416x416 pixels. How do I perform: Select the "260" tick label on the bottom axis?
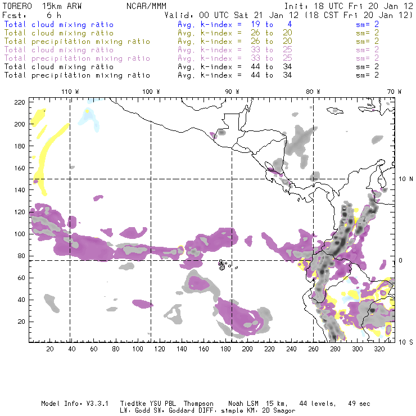click(x=313, y=349)
